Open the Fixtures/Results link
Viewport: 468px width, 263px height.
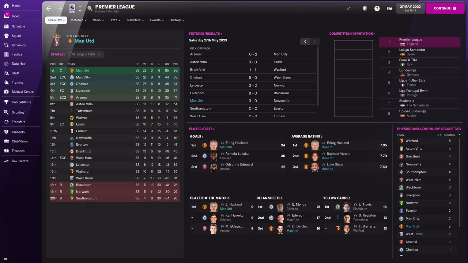[205, 34]
